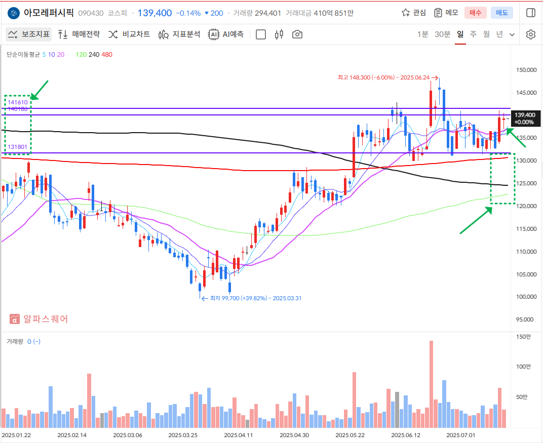The image size is (543, 443).
Task: Switch to the 30분 timeframe
Action: pyautogui.click(x=442, y=34)
